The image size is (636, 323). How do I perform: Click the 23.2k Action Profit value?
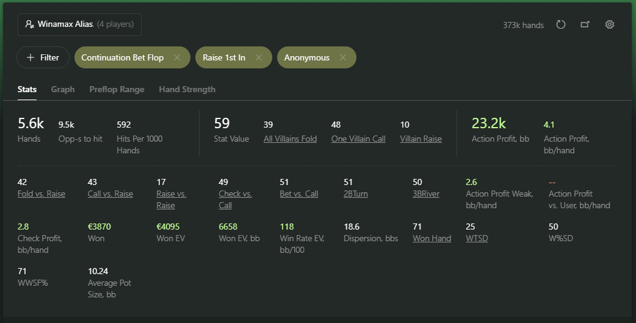489,123
